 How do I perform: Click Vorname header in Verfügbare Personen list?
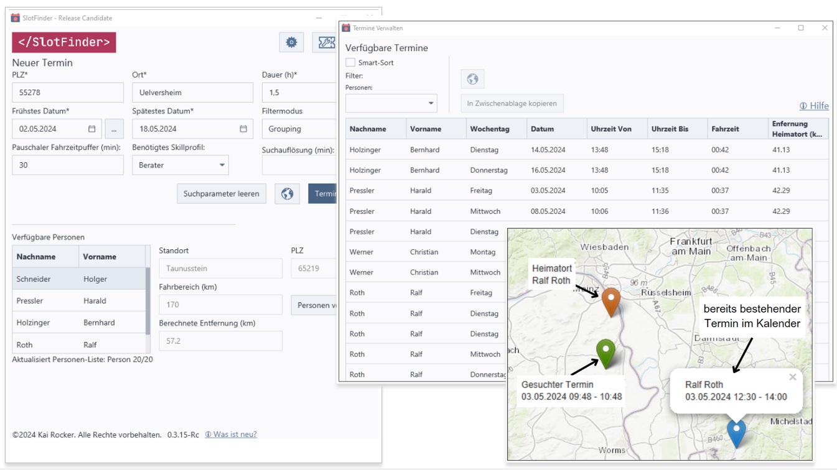click(112, 257)
